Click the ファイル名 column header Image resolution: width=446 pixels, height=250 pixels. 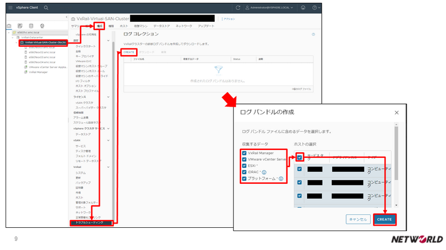pos(139,59)
